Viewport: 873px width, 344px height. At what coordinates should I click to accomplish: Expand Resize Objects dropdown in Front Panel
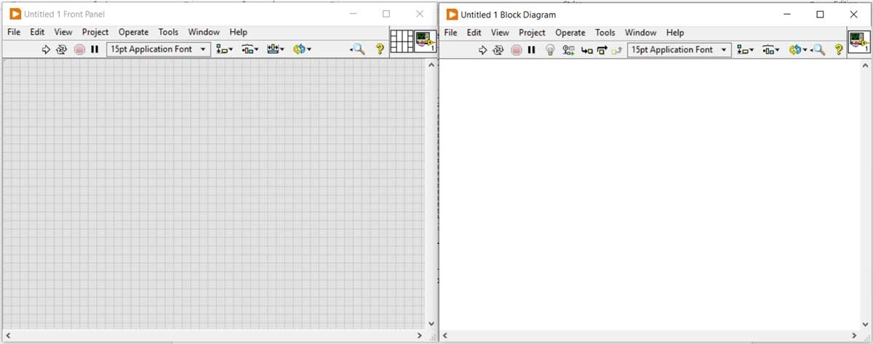(x=275, y=49)
